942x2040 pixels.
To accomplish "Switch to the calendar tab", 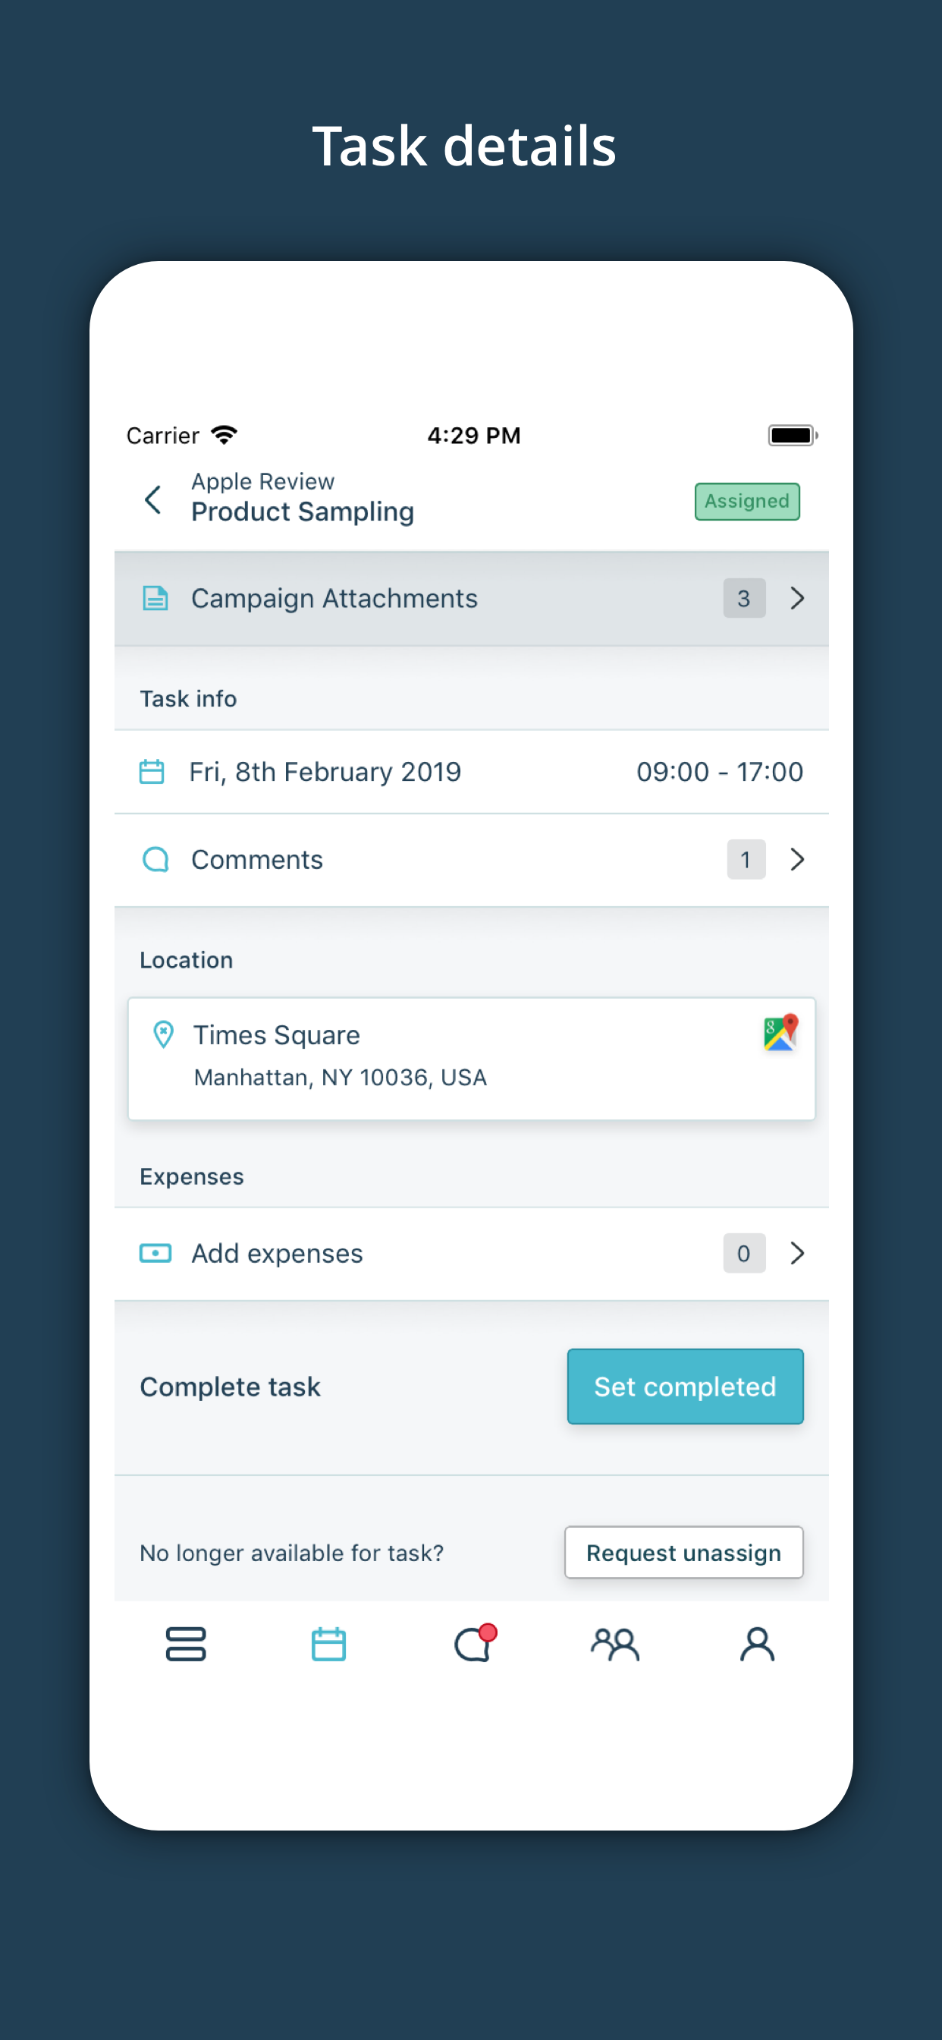I will (x=328, y=1644).
